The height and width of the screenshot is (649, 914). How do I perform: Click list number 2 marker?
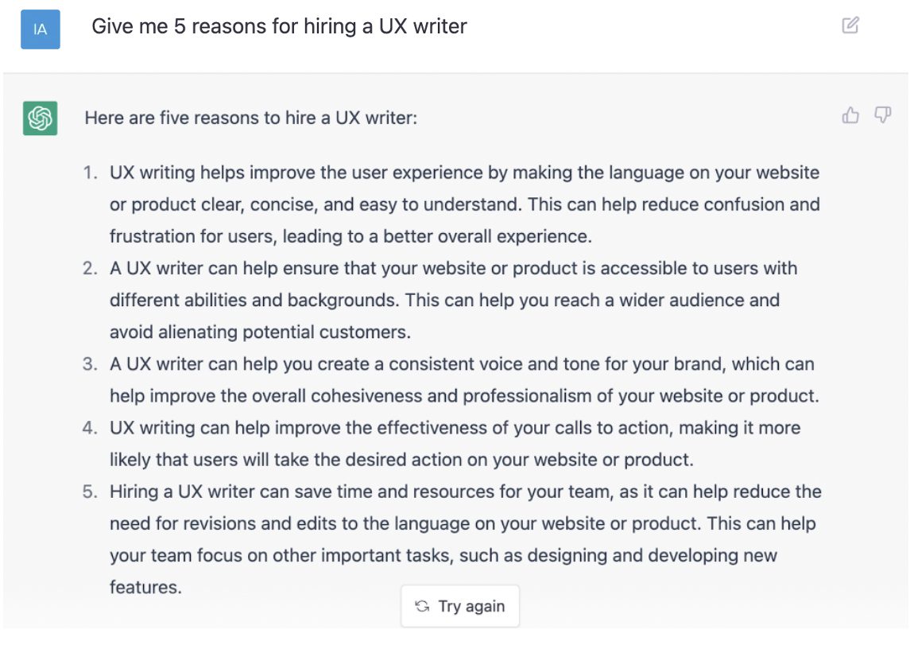click(x=91, y=268)
